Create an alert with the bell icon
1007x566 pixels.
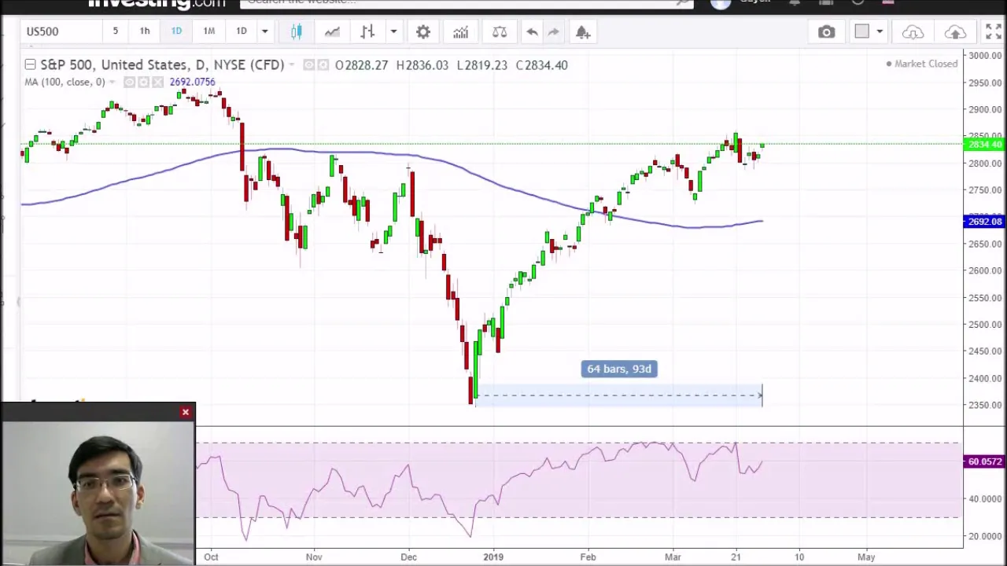pyautogui.click(x=583, y=32)
